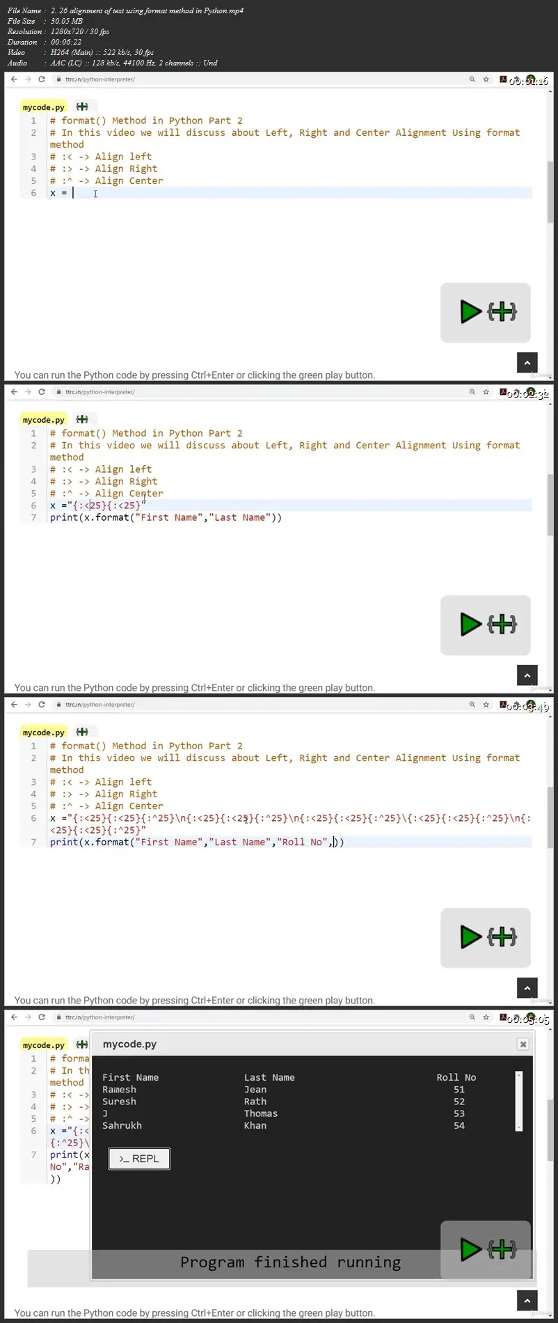The height and width of the screenshot is (1323, 558).
Task: Start the program with the play button in the 00:03:49 frame
Action: [471, 937]
